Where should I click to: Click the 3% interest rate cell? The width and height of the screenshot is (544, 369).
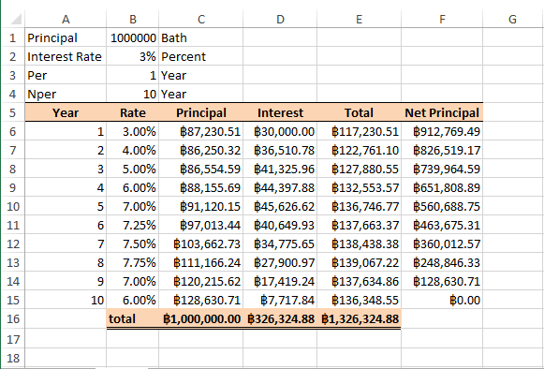pos(133,56)
